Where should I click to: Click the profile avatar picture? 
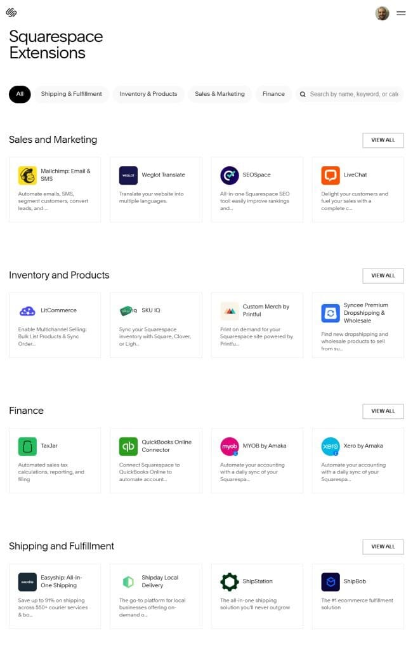click(x=382, y=13)
